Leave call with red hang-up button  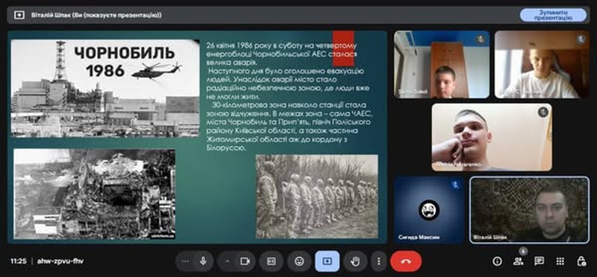click(x=406, y=261)
